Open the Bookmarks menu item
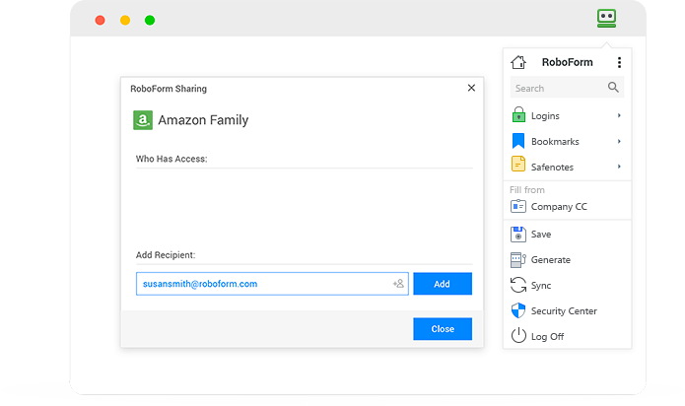685x406 pixels. (567, 142)
